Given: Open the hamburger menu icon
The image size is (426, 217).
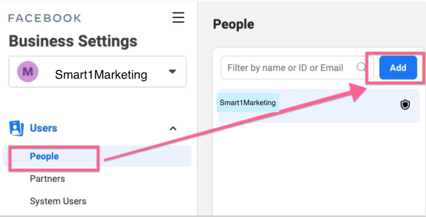Looking at the screenshot, I should (x=178, y=17).
